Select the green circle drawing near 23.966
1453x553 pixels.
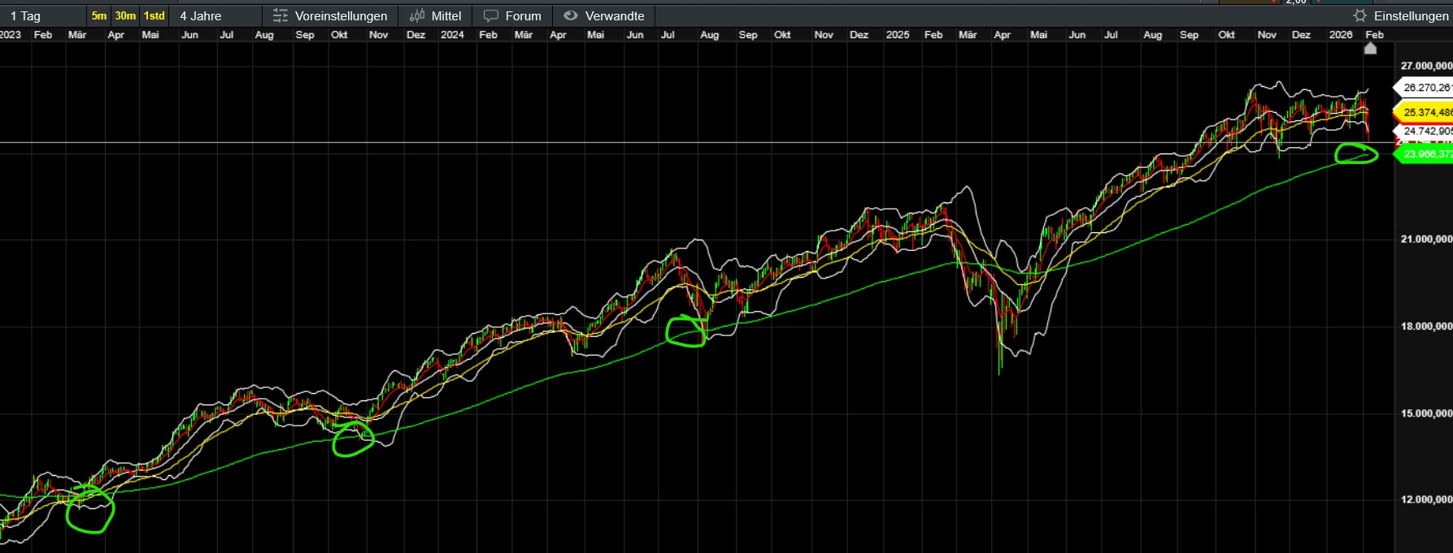tap(1356, 153)
